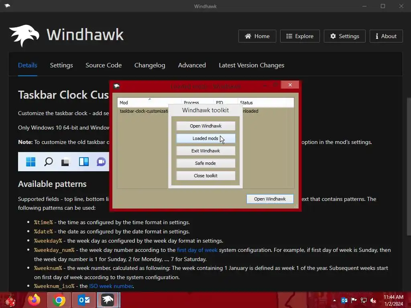411x308 pixels.
Task: Click the Windhawk title bar icon
Action: (x=7, y=6)
